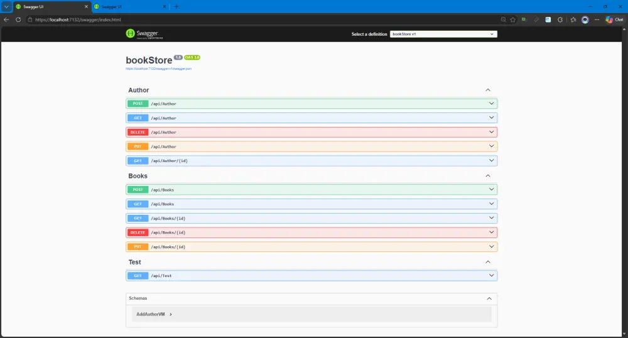Expand GET /api/Books/{id} via its arrow
This screenshot has height=338, width=628.
[x=492, y=218]
